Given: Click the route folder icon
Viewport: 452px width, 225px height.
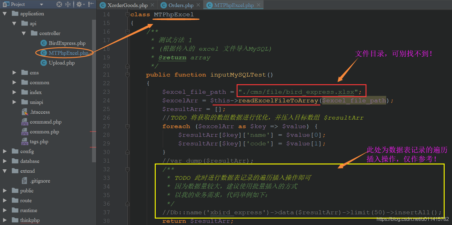Looking at the screenshot, I should [15, 200].
